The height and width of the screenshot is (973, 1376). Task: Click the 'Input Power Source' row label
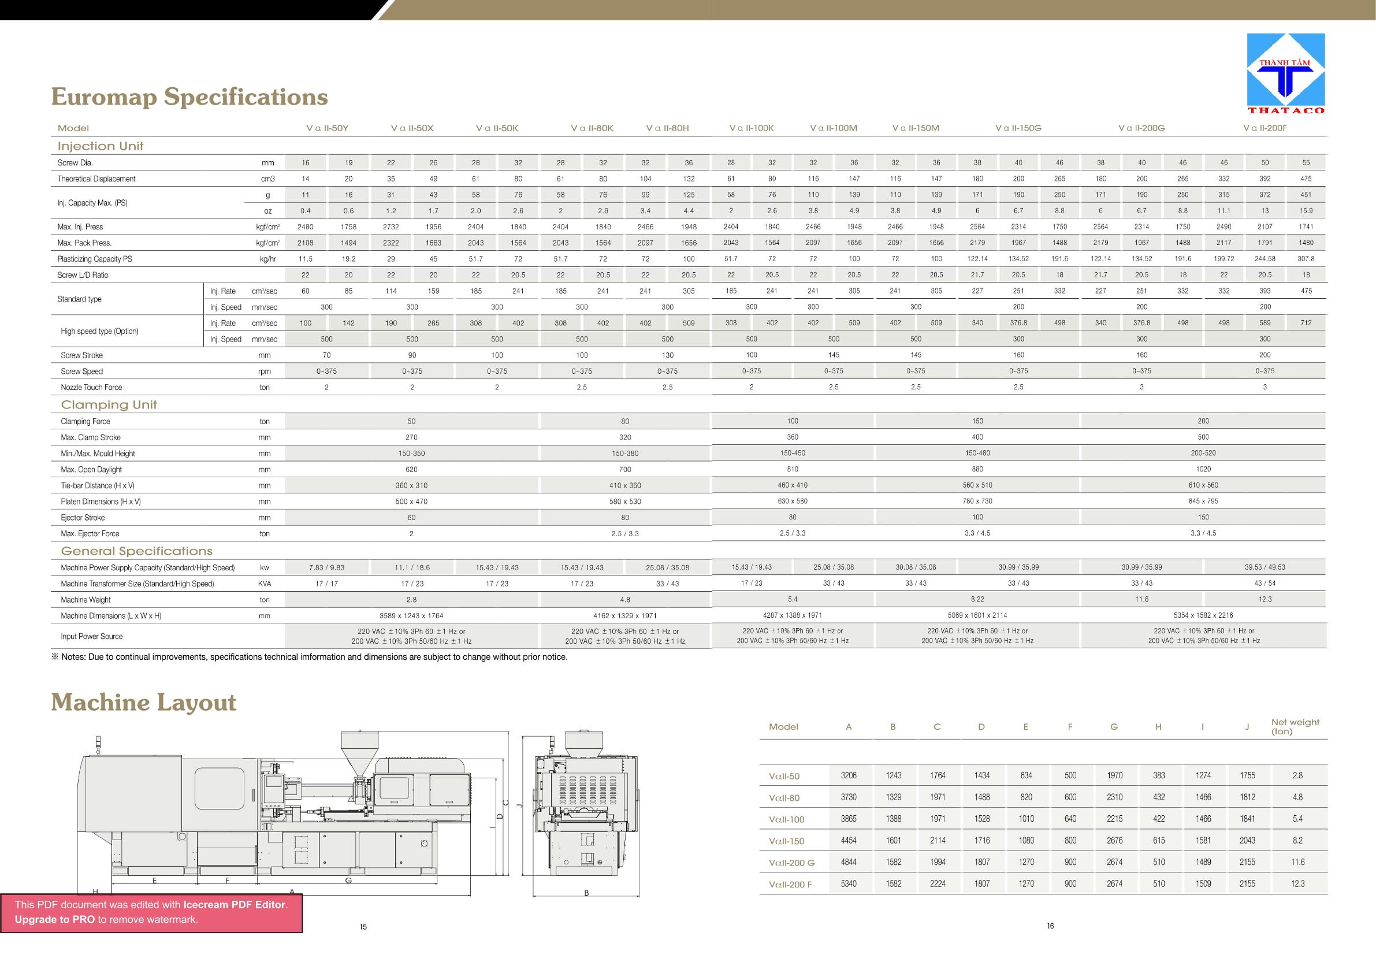(92, 636)
